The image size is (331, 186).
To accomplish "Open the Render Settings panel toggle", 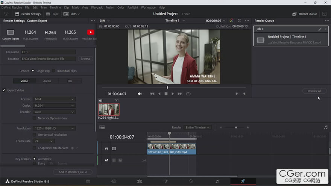I will click(28, 14).
